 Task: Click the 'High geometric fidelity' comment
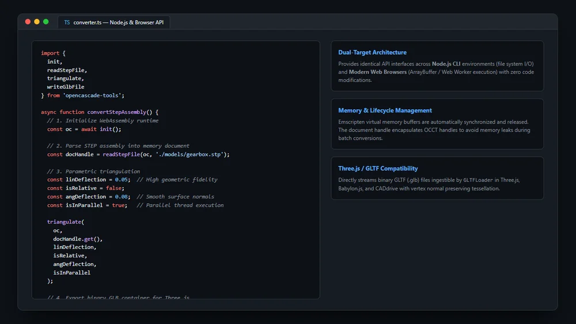click(177, 180)
